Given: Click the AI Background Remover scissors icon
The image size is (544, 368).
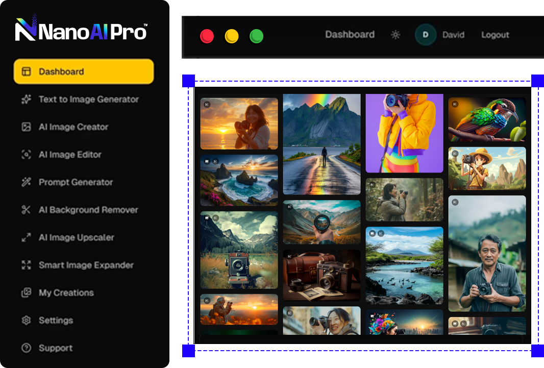Looking at the screenshot, I should pyautogui.click(x=26, y=210).
